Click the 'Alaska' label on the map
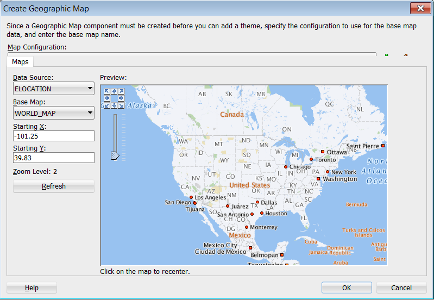 [x=140, y=105]
